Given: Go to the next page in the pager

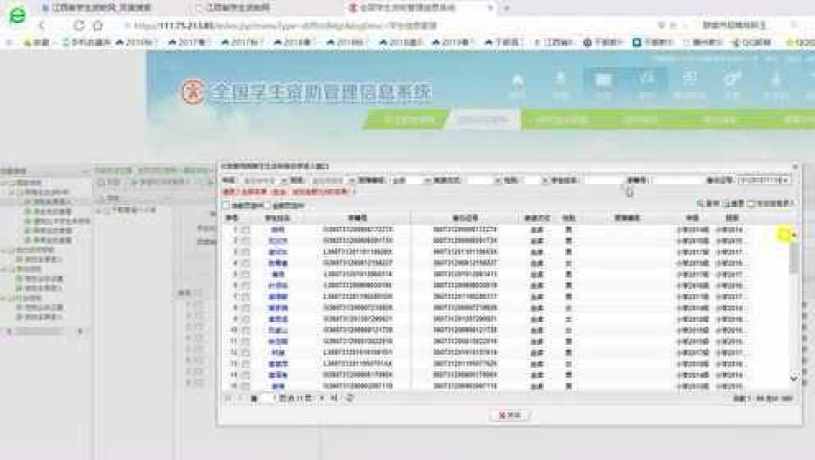Looking at the screenshot, I should point(322,398).
